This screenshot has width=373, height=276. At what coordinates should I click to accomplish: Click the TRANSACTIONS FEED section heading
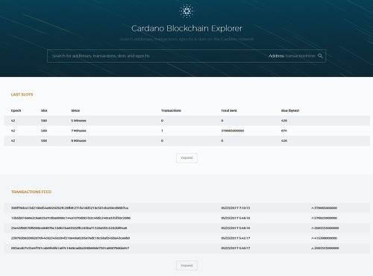click(31, 192)
